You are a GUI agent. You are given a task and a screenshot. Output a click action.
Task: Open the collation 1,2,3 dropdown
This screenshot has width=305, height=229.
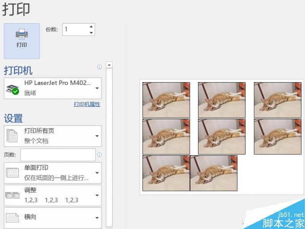click(53, 195)
